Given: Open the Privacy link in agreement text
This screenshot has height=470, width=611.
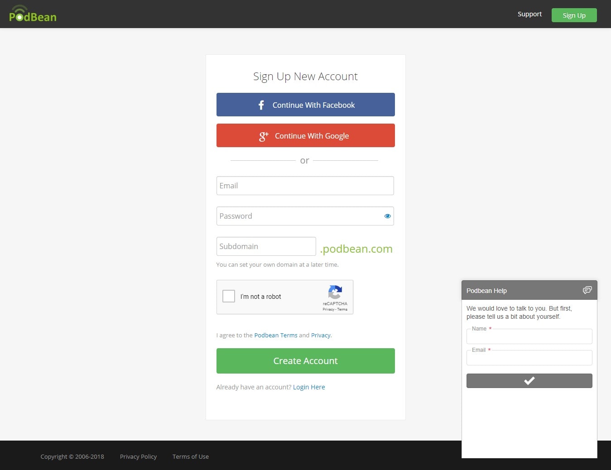Looking at the screenshot, I should pyautogui.click(x=321, y=335).
